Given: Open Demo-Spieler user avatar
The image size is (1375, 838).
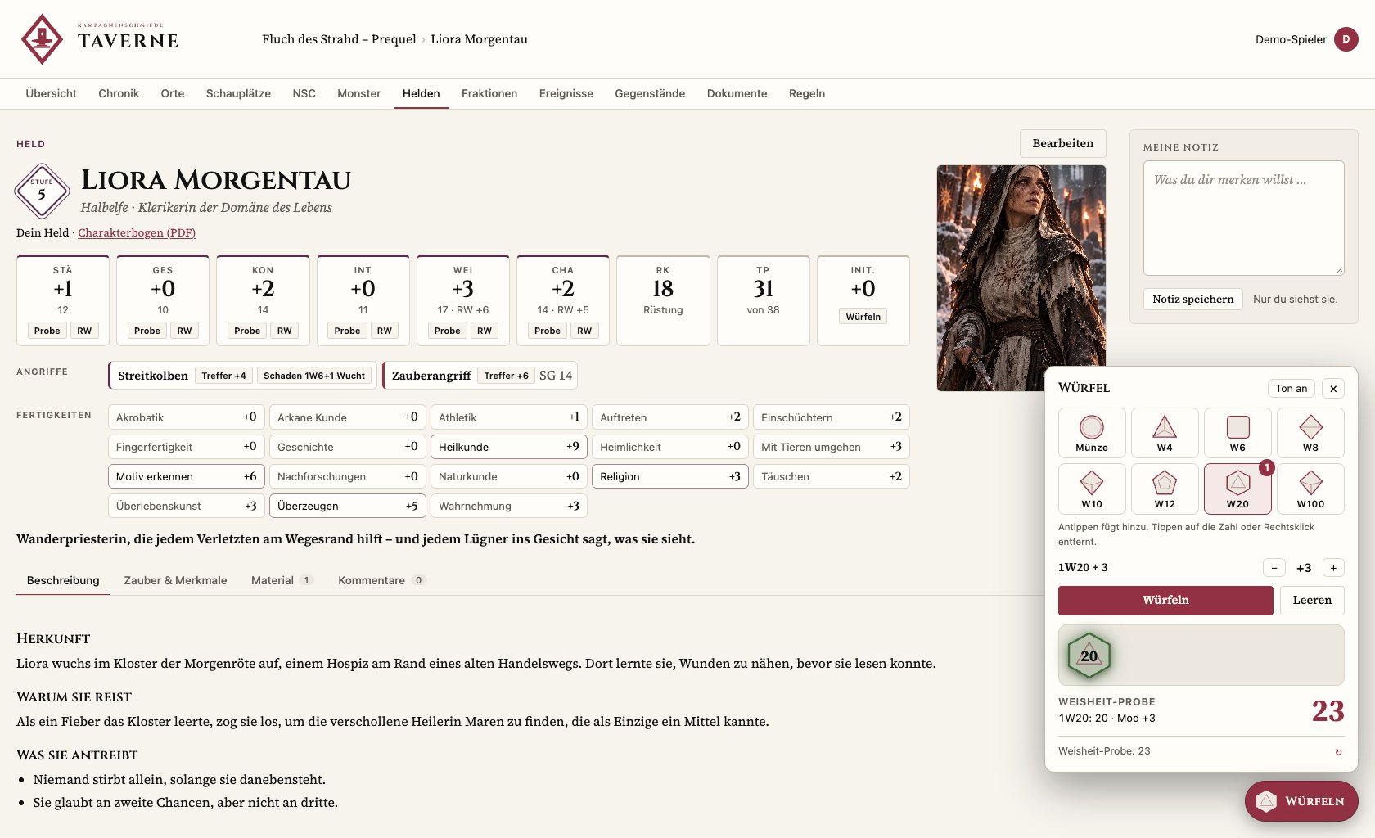Looking at the screenshot, I should point(1346,39).
